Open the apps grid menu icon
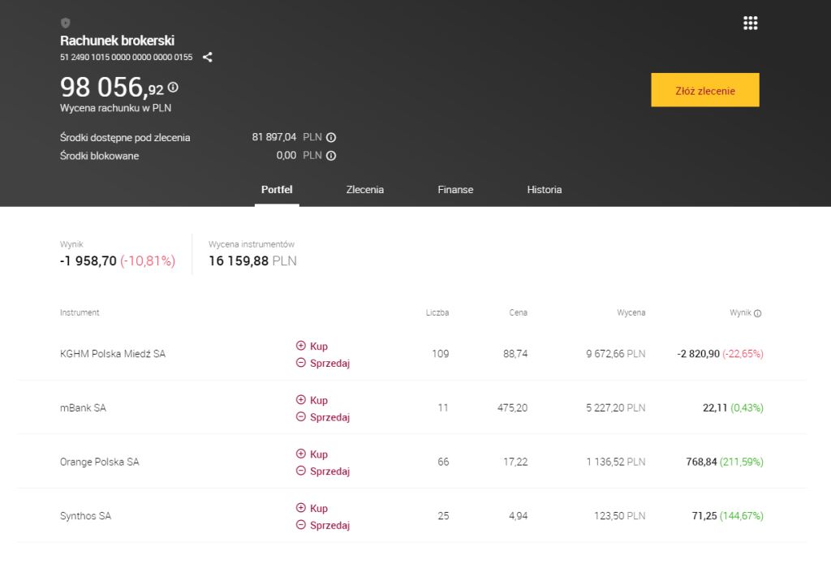The height and width of the screenshot is (564, 831). [x=751, y=24]
